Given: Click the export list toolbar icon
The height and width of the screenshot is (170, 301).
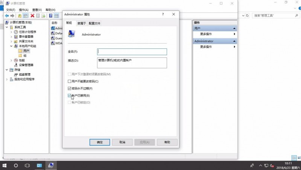Looking at the screenshot, I should (43, 16).
